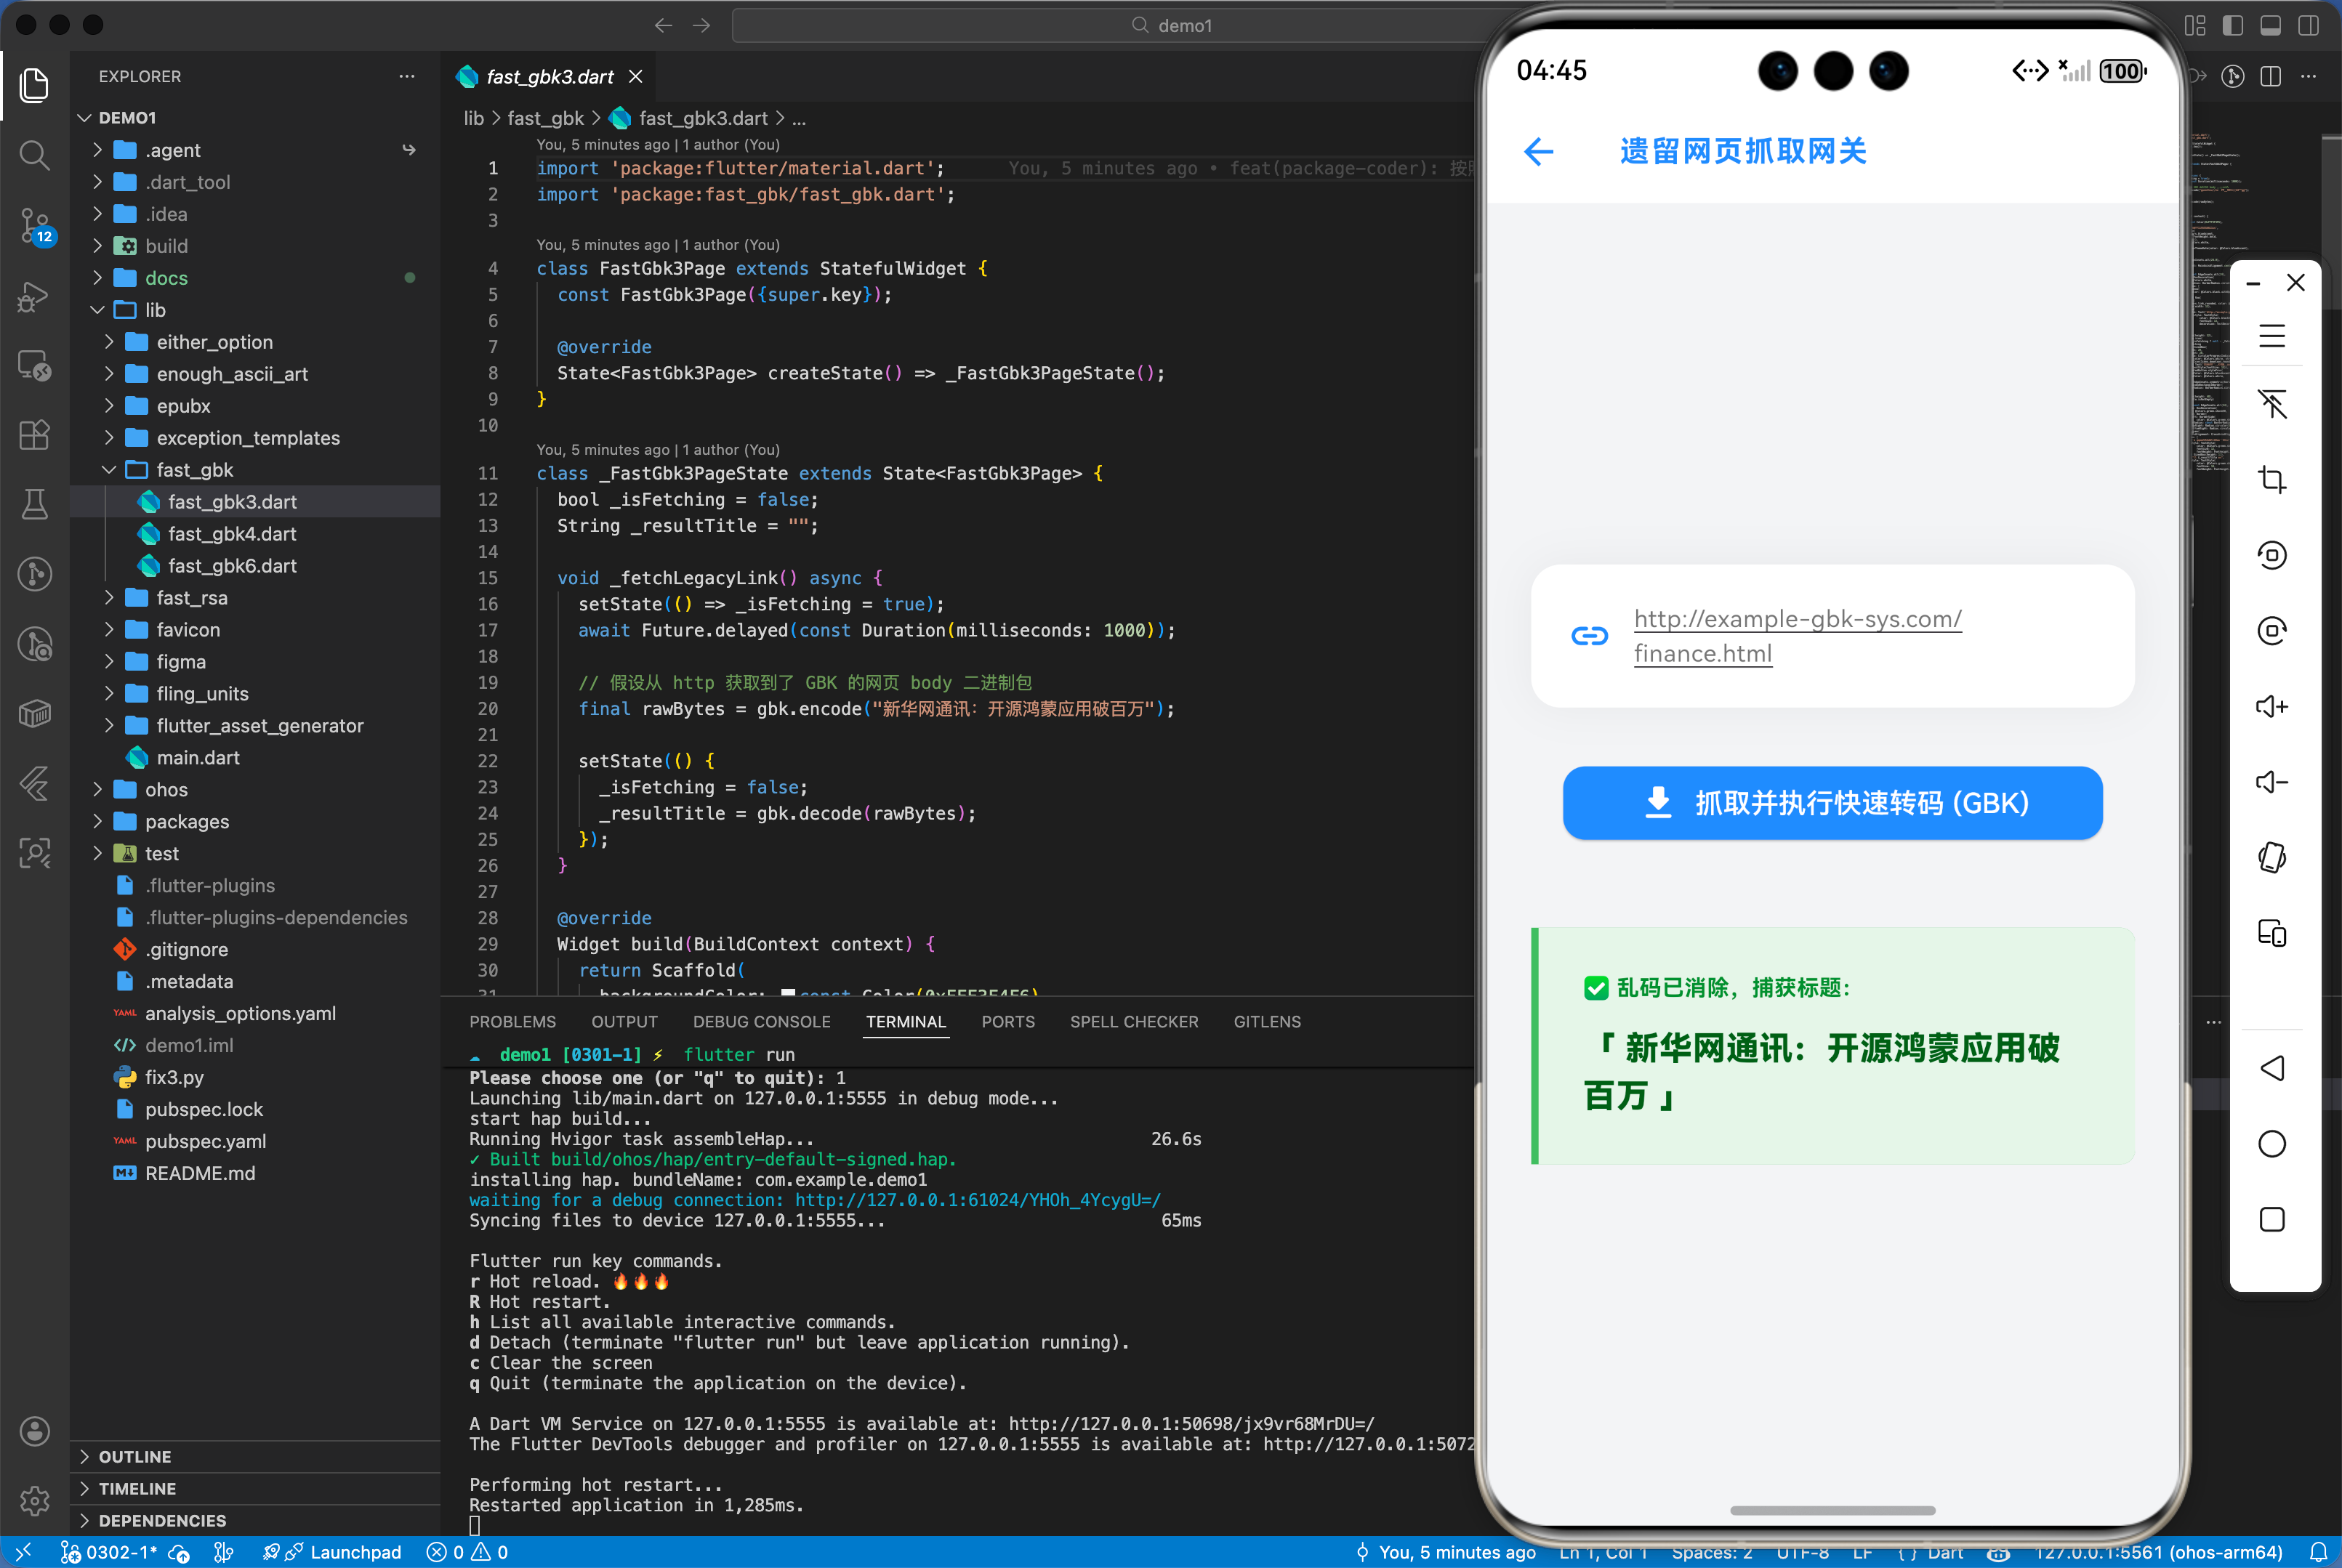
Task: Open the Search view in activity bar
Action: click(34, 155)
